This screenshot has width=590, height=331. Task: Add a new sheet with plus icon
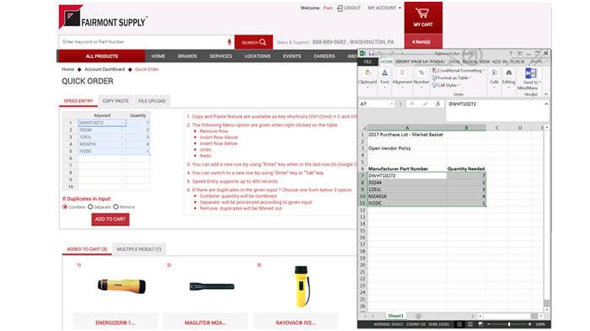[x=418, y=316]
